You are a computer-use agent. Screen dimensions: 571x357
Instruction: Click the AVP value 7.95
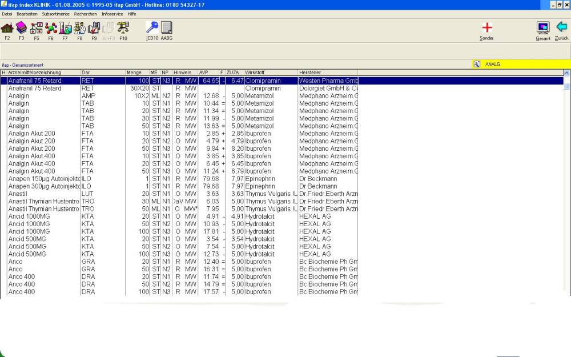tap(212, 209)
